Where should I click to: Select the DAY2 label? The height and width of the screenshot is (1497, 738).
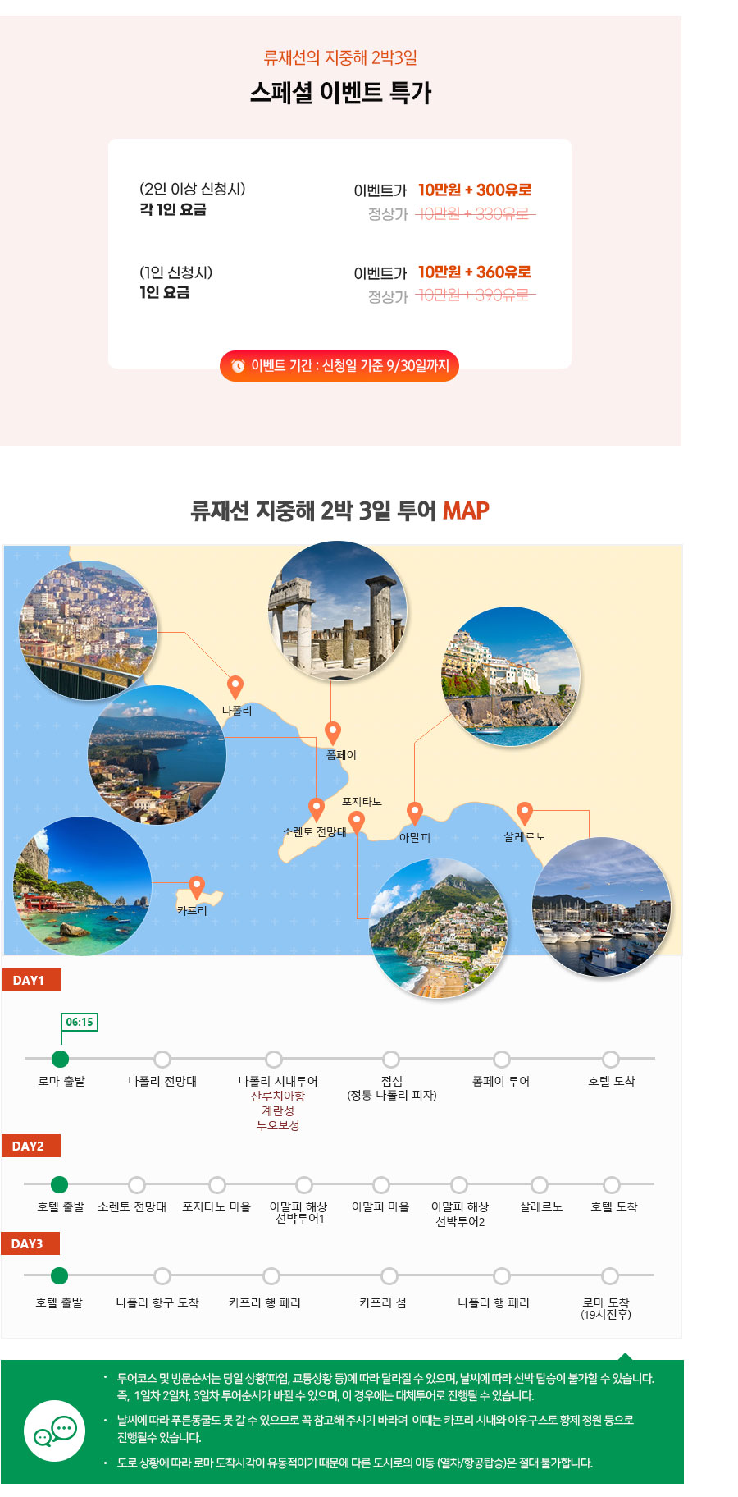pos(30,1146)
